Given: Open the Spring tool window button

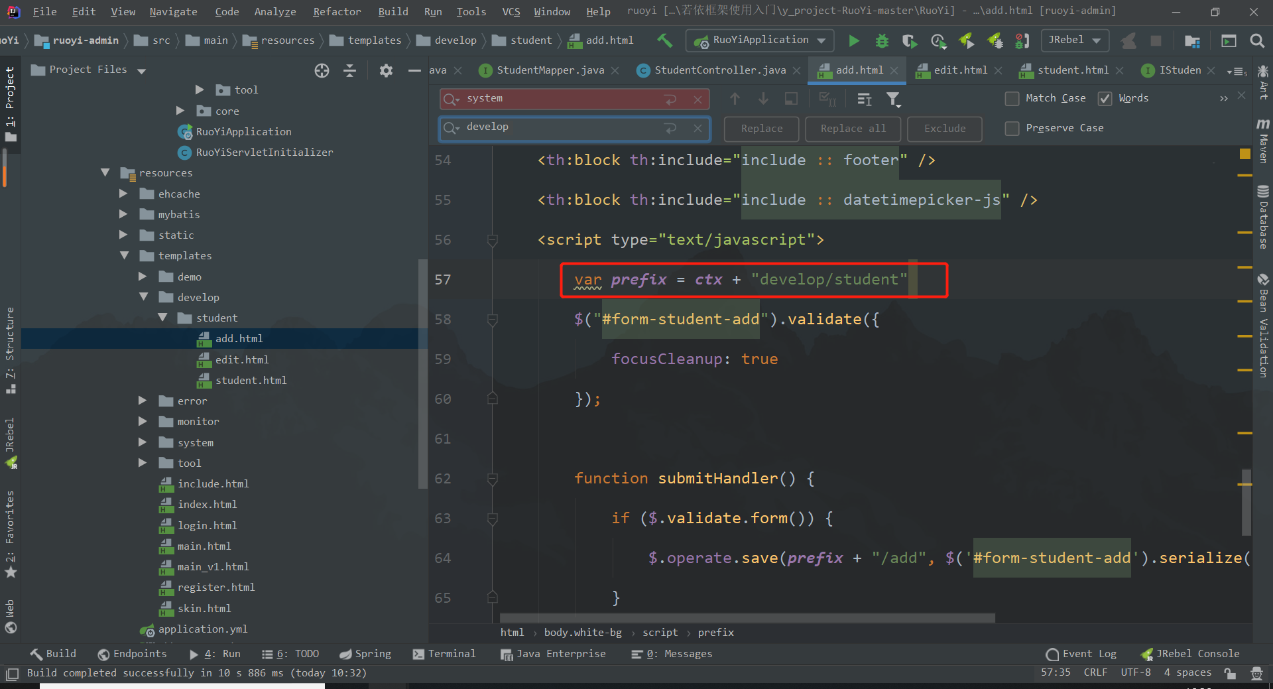Looking at the screenshot, I should [365, 654].
